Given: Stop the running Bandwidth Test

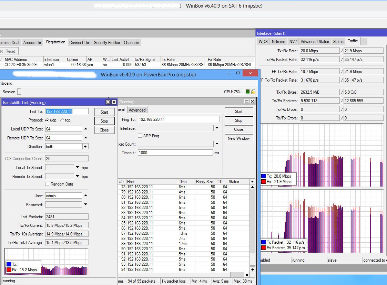Looking at the screenshot, I should [104, 121].
